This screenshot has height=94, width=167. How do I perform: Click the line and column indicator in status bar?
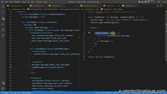[103, 93]
